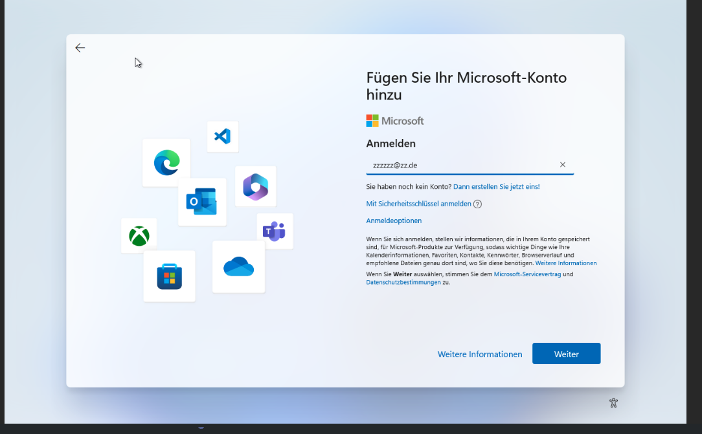Open the Anmeldeoptionen link
702x434 pixels.
tap(394, 221)
